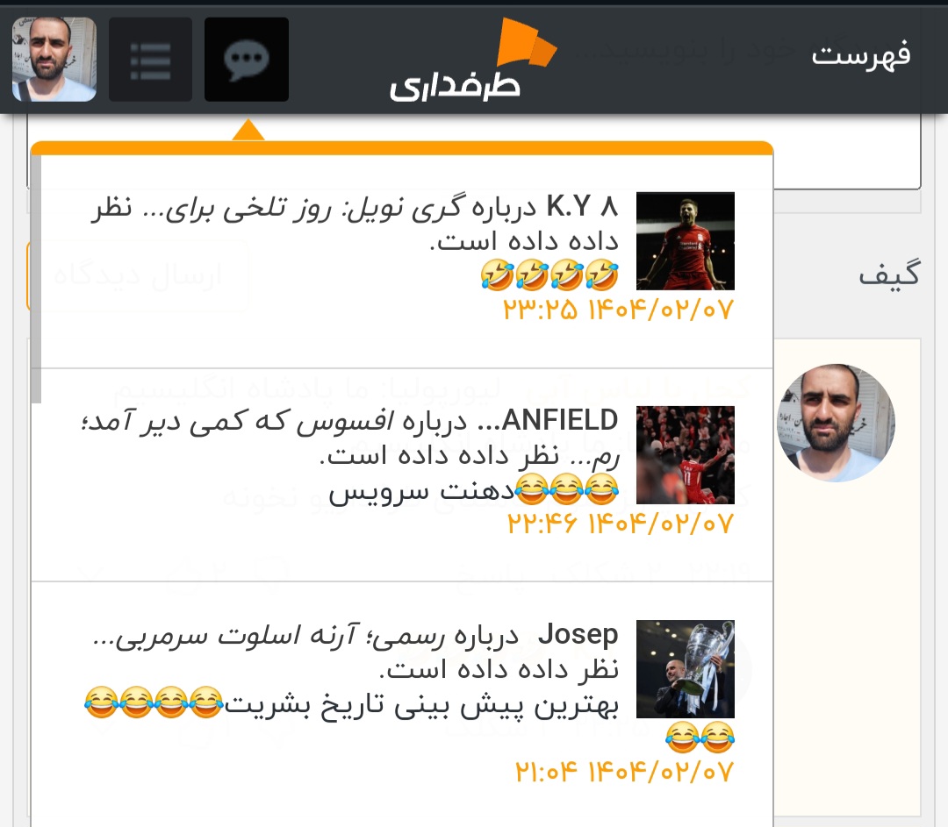Open ANFIELD... username link
This screenshot has width=948, height=827.
(548, 421)
